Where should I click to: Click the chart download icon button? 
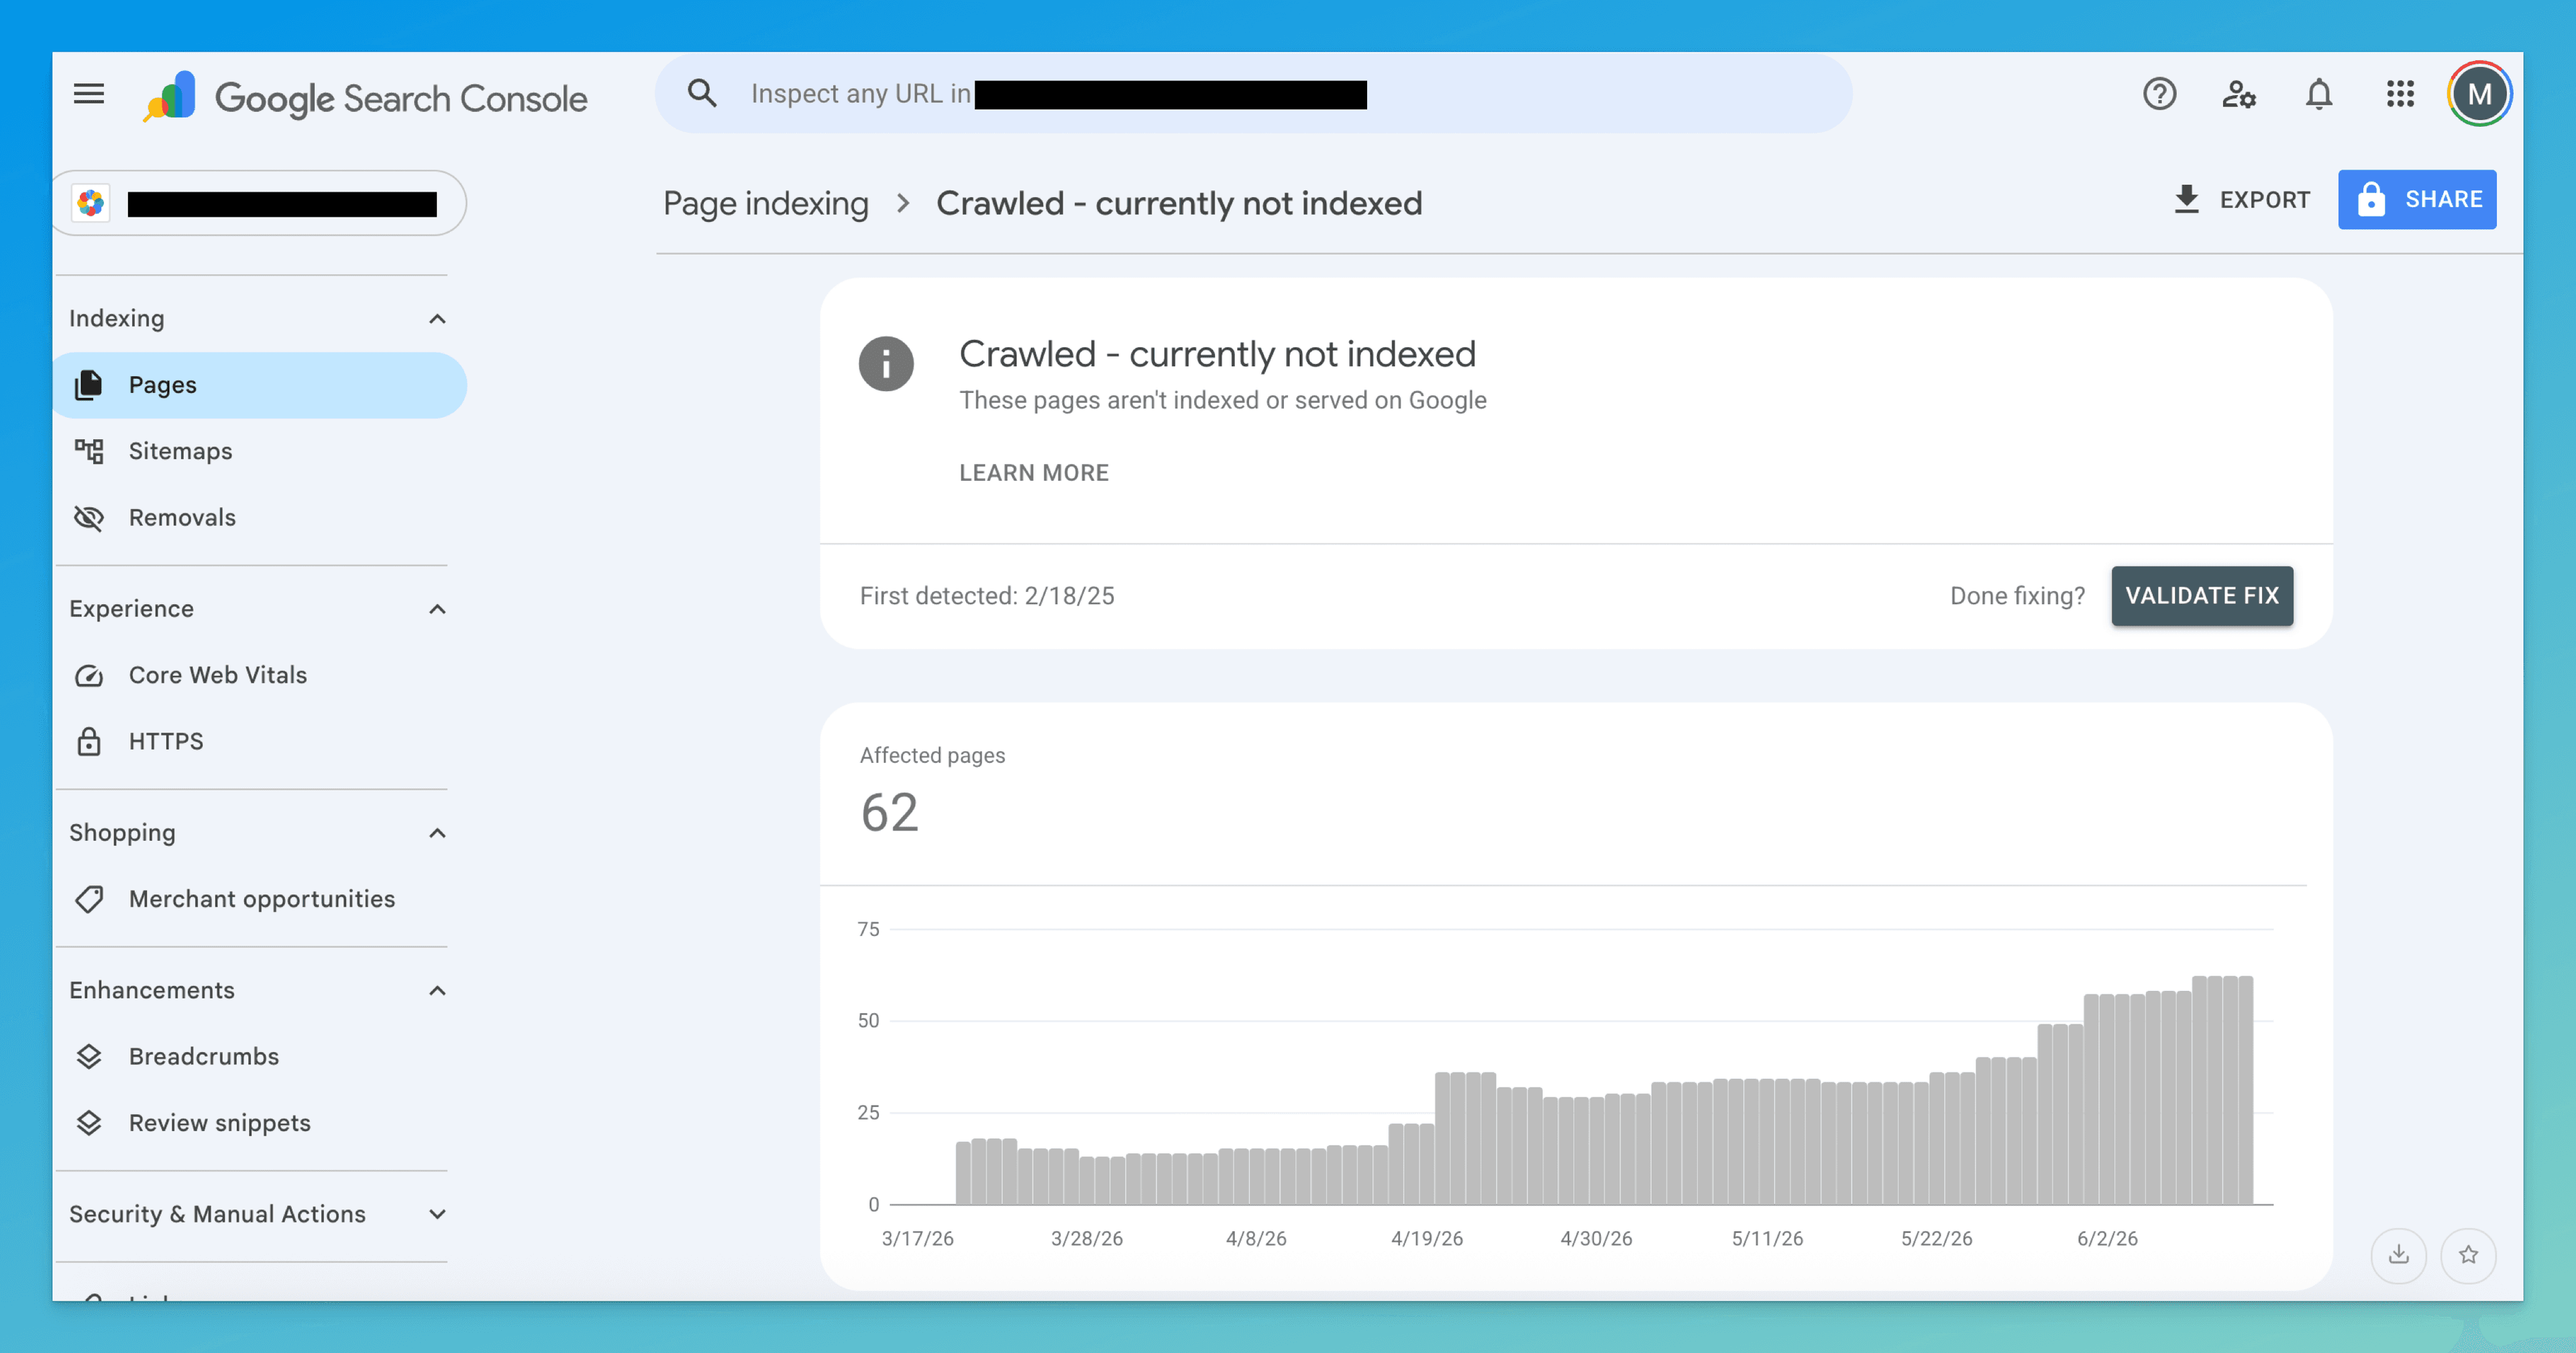pyautogui.click(x=2398, y=1255)
